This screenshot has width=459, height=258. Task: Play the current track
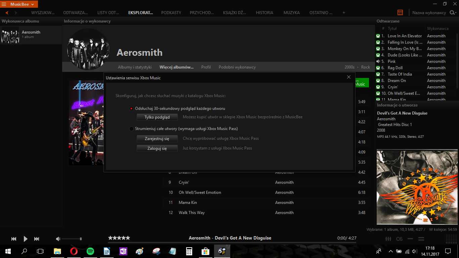26,239
